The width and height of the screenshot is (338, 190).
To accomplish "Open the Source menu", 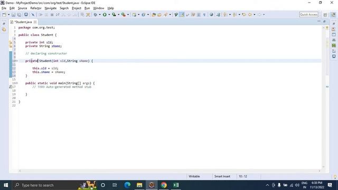I will point(22,8).
